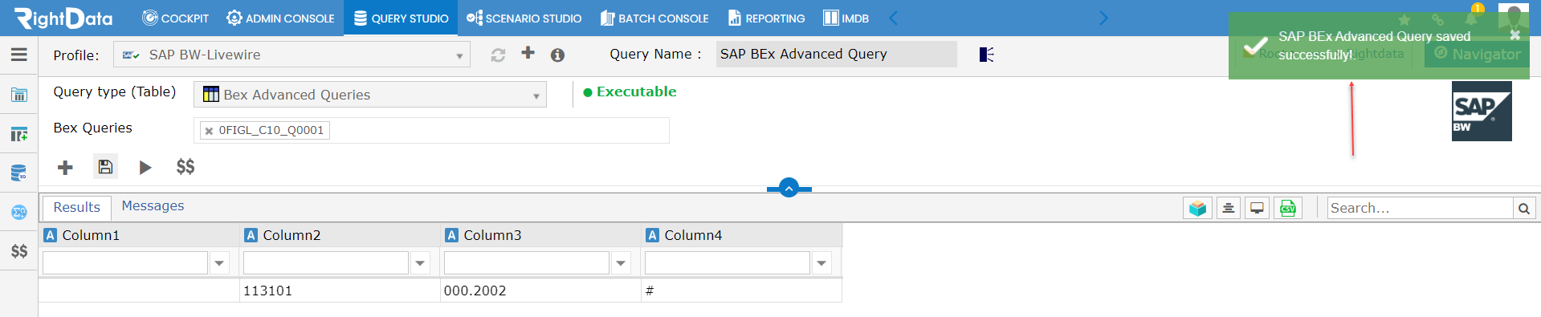Open the hamburger sidebar menu
The width and height of the screenshot is (1541, 317).
pos(19,55)
